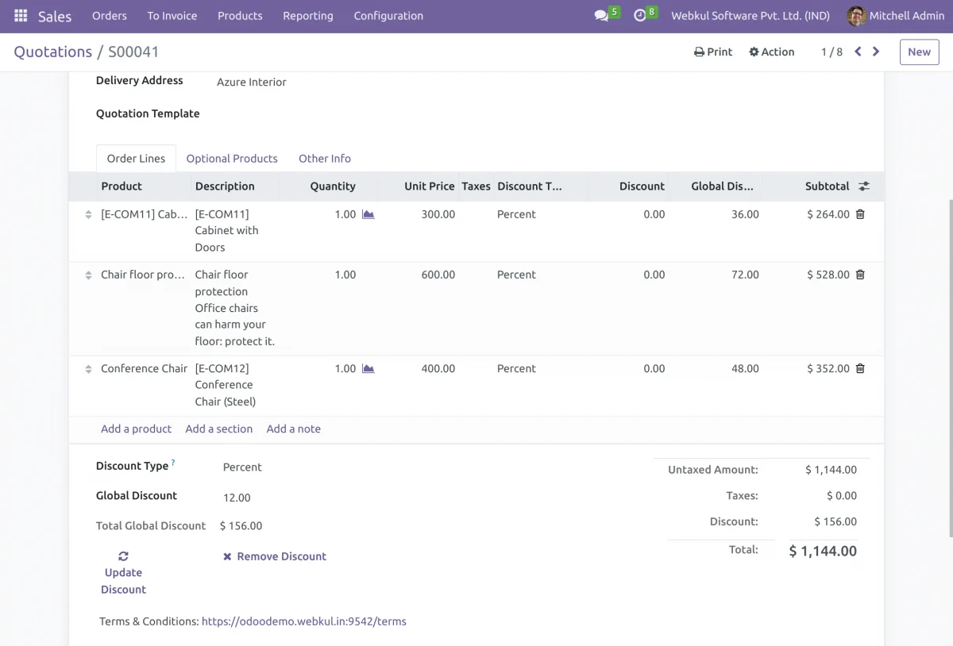
Task: Open optional columns settings icon
Action: [864, 186]
